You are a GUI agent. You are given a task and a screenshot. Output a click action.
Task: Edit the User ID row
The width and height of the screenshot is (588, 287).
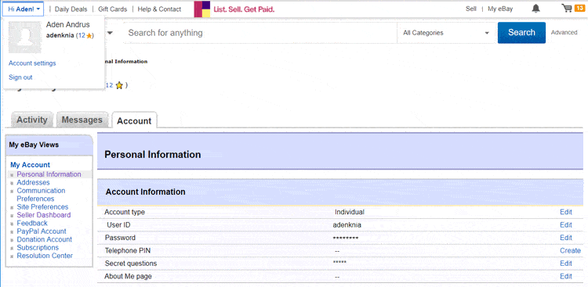(566, 225)
